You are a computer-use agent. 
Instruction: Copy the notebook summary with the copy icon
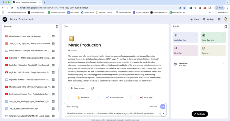tap(92, 88)
